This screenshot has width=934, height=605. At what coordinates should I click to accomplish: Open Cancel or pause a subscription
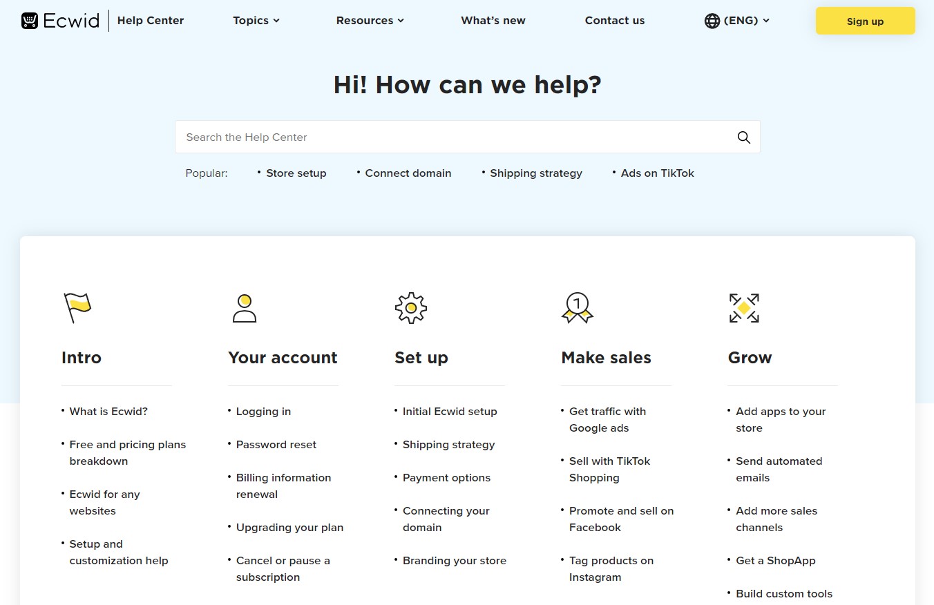point(283,569)
